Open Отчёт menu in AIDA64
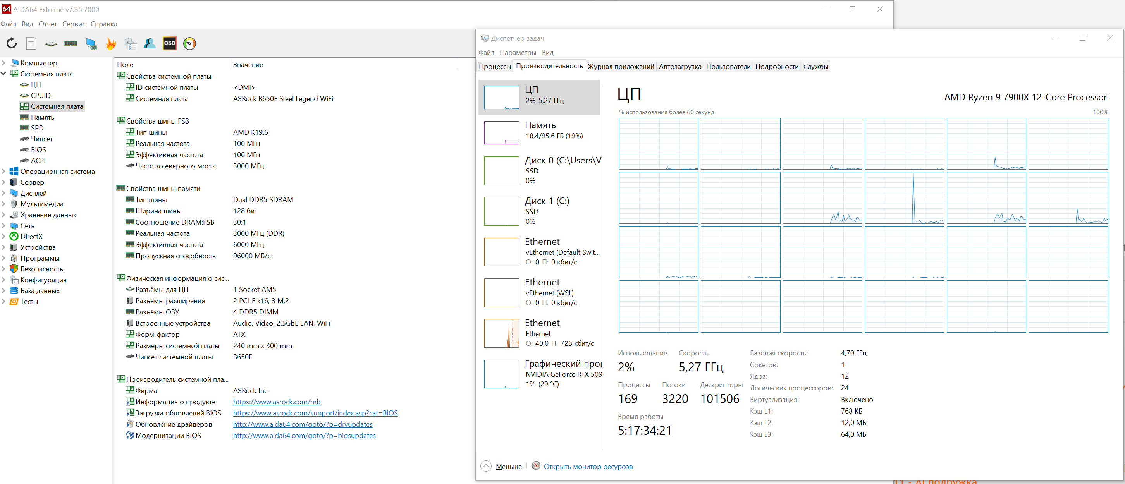This screenshot has height=484, width=1125. [x=48, y=24]
